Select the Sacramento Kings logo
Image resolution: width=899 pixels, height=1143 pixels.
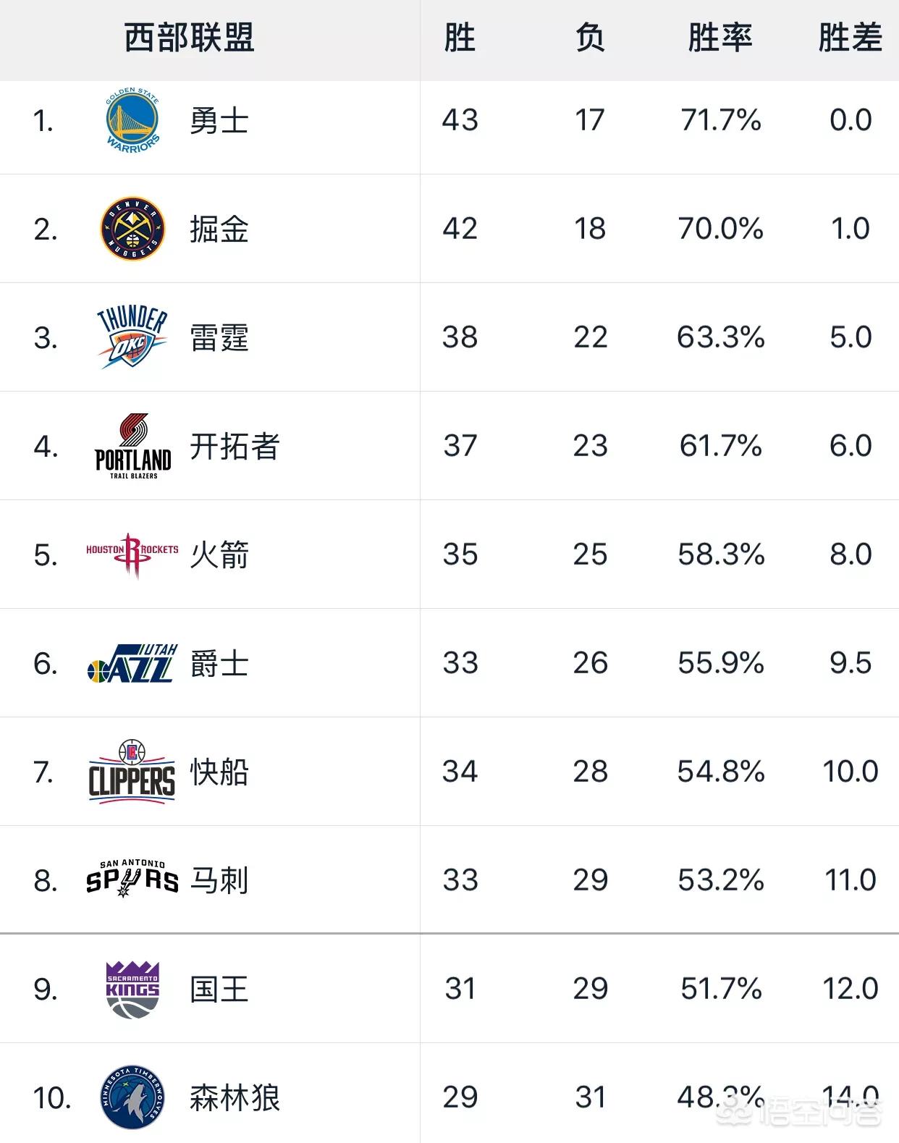(x=132, y=989)
